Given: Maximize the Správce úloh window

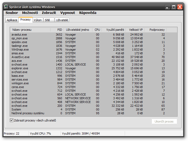Looking at the screenshot, I should pyautogui.click(x=174, y=7).
